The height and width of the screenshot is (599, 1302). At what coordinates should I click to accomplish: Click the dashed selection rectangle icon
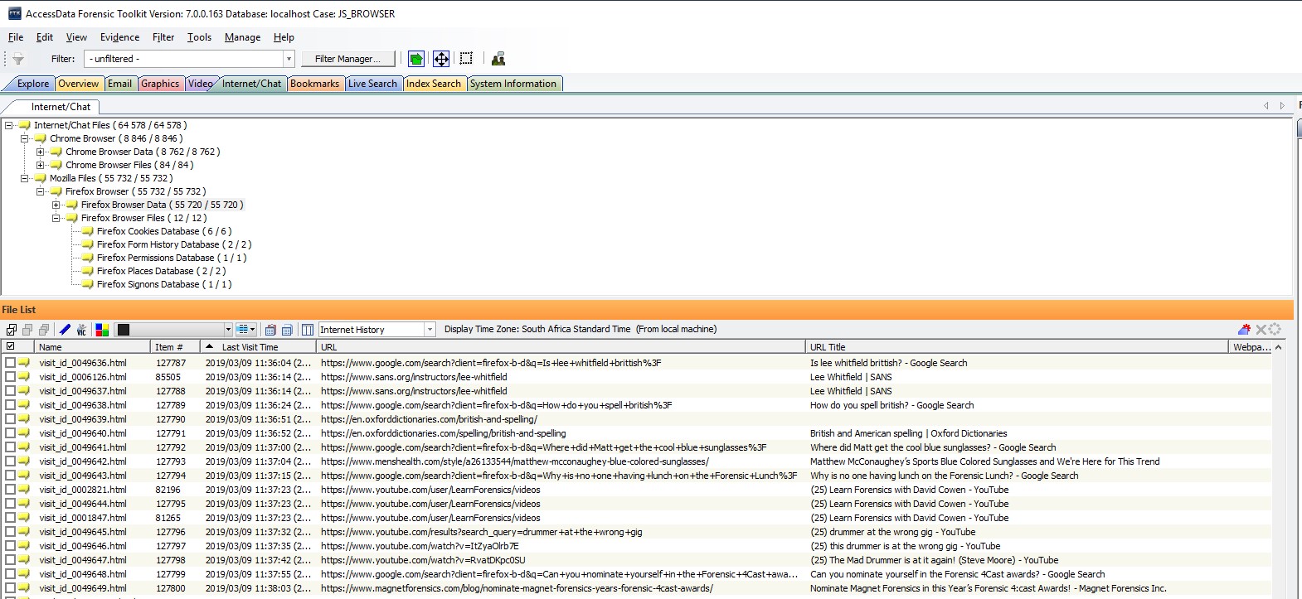tap(466, 58)
